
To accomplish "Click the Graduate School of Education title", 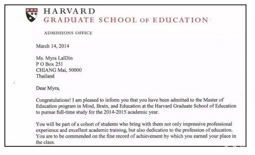I will pyautogui.click(x=126, y=20).
